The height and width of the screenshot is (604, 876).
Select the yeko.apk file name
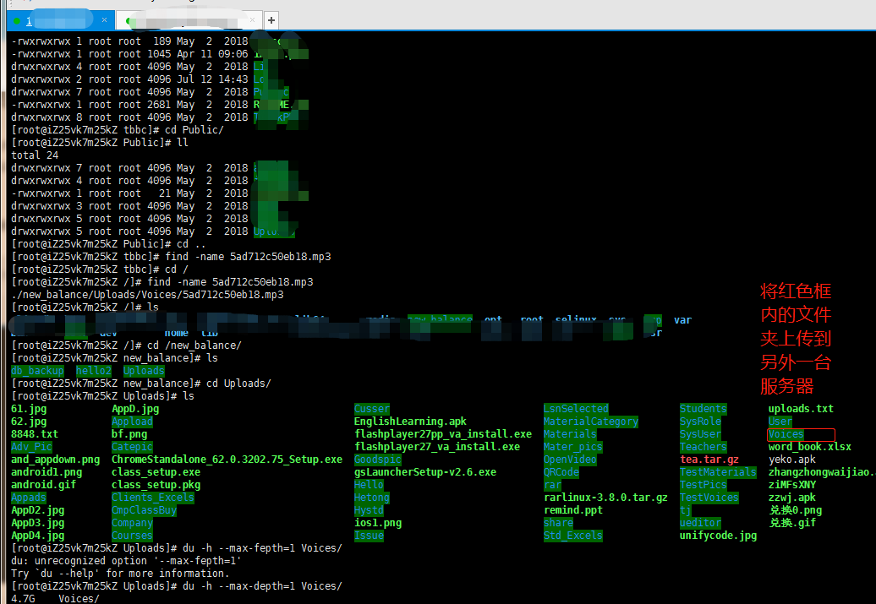[792, 460]
